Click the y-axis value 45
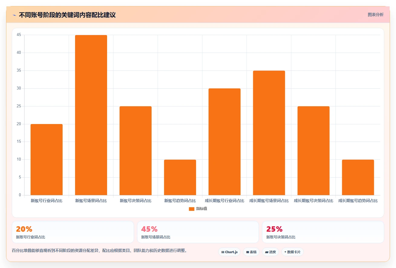 point(19,35)
